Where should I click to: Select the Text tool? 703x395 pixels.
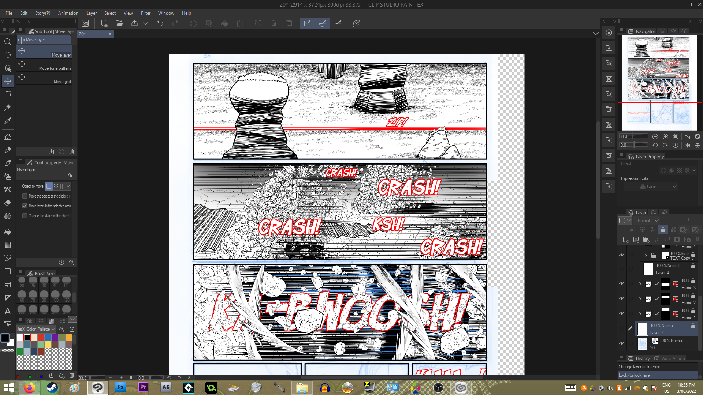[x=7, y=311]
